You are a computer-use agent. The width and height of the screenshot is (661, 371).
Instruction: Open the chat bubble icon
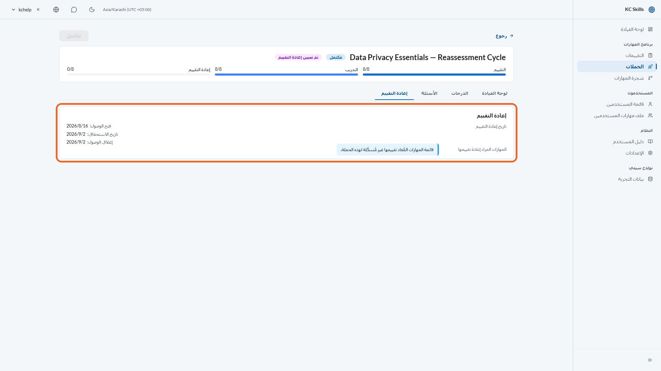74,10
